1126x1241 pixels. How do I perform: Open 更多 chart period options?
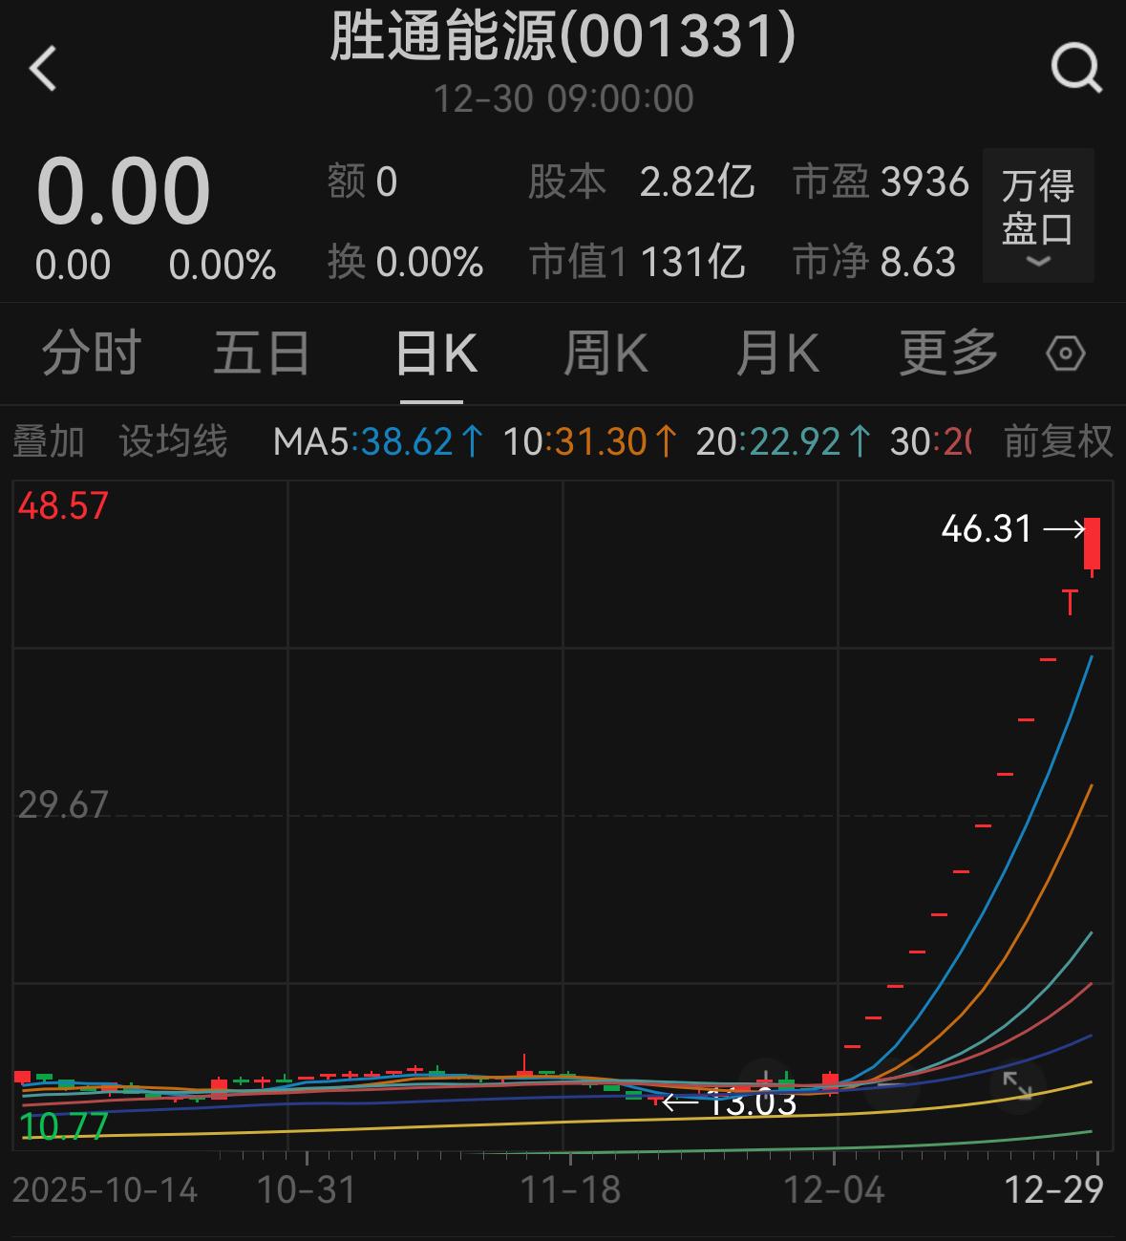947,353
